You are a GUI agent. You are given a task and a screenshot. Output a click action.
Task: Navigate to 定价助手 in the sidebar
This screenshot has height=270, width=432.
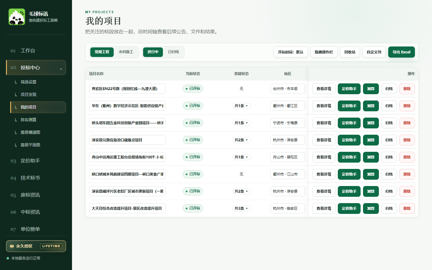coord(36,161)
